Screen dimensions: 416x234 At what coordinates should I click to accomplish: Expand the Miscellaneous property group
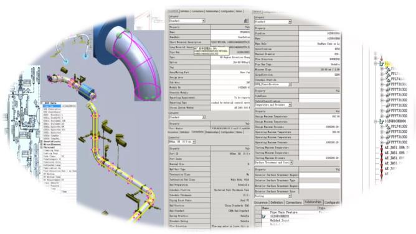(41, 145)
